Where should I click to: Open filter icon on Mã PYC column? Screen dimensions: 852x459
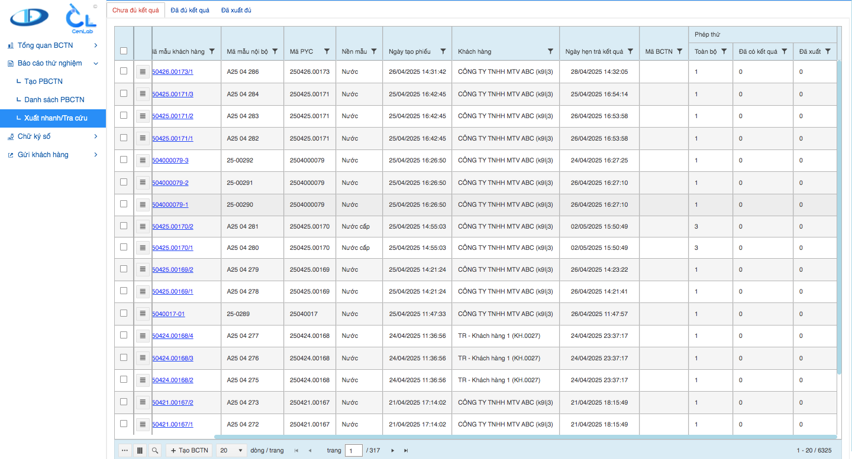(326, 51)
